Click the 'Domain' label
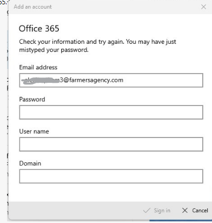Viewport: 212px width, 223px height. 30,163
